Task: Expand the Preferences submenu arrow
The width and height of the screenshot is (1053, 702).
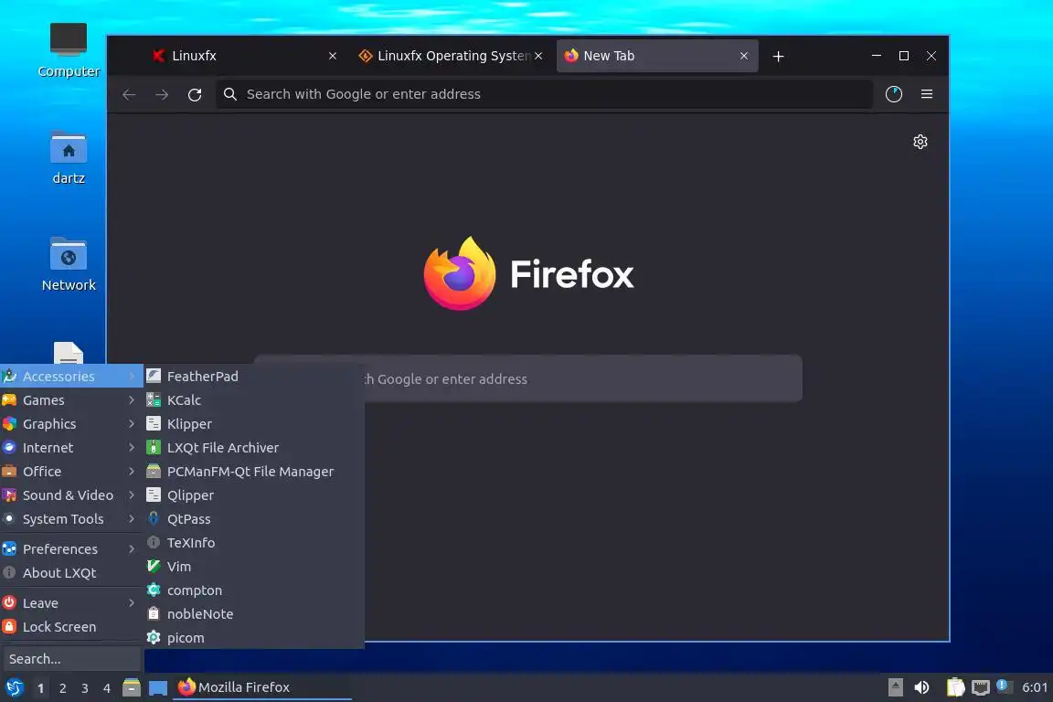Action: (132, 548)
